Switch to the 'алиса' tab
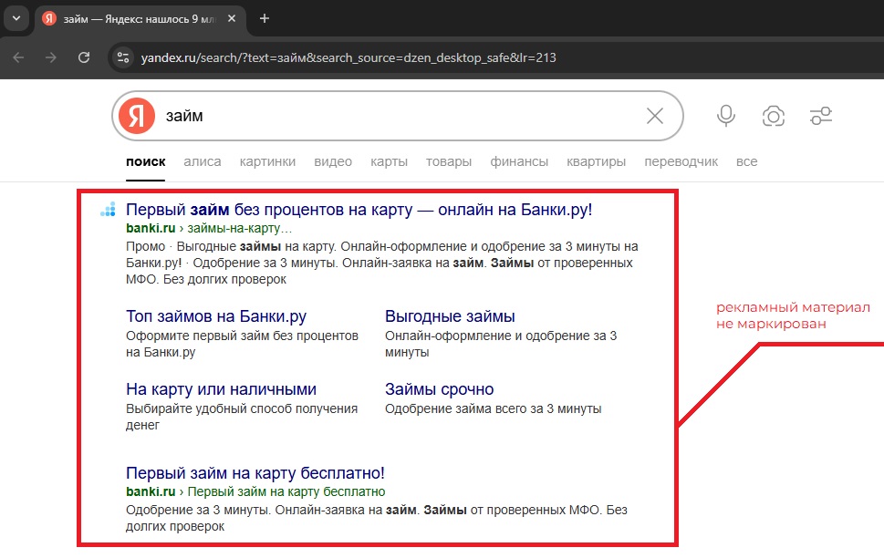 click(x=203, y=161)
